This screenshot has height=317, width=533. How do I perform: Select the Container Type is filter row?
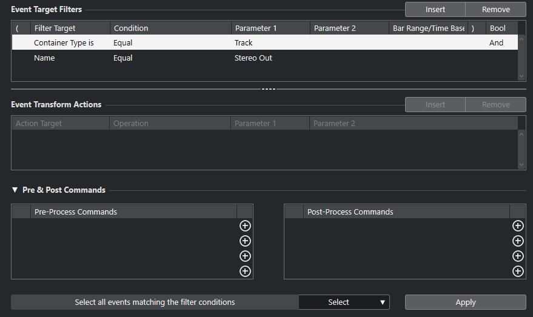(x=64, y=43)
